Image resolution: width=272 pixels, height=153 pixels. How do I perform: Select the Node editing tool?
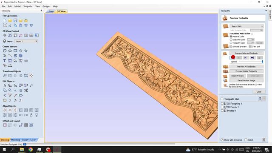10,85
